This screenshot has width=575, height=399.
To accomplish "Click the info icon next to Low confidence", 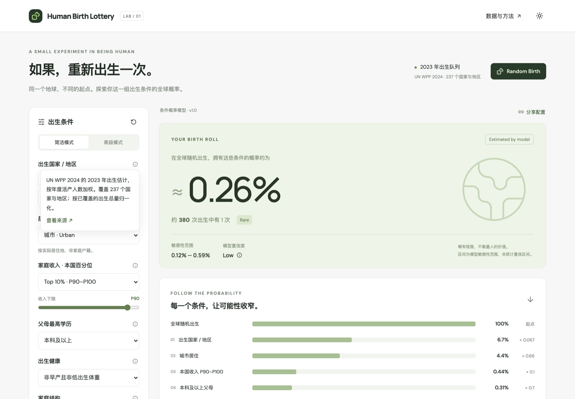I will [x=239, y=255].
